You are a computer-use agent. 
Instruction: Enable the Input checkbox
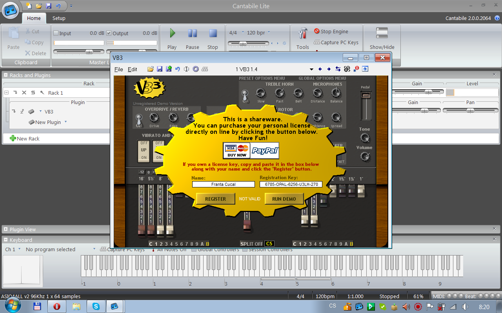point(56,33)
